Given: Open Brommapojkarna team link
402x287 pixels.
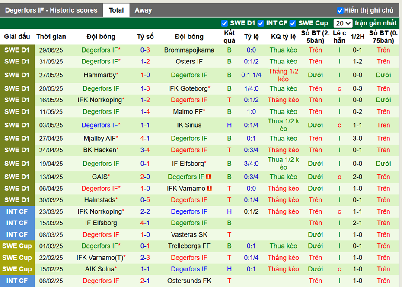Looking at the screenshot, I should pyautogui.click(x=189, y=50).
